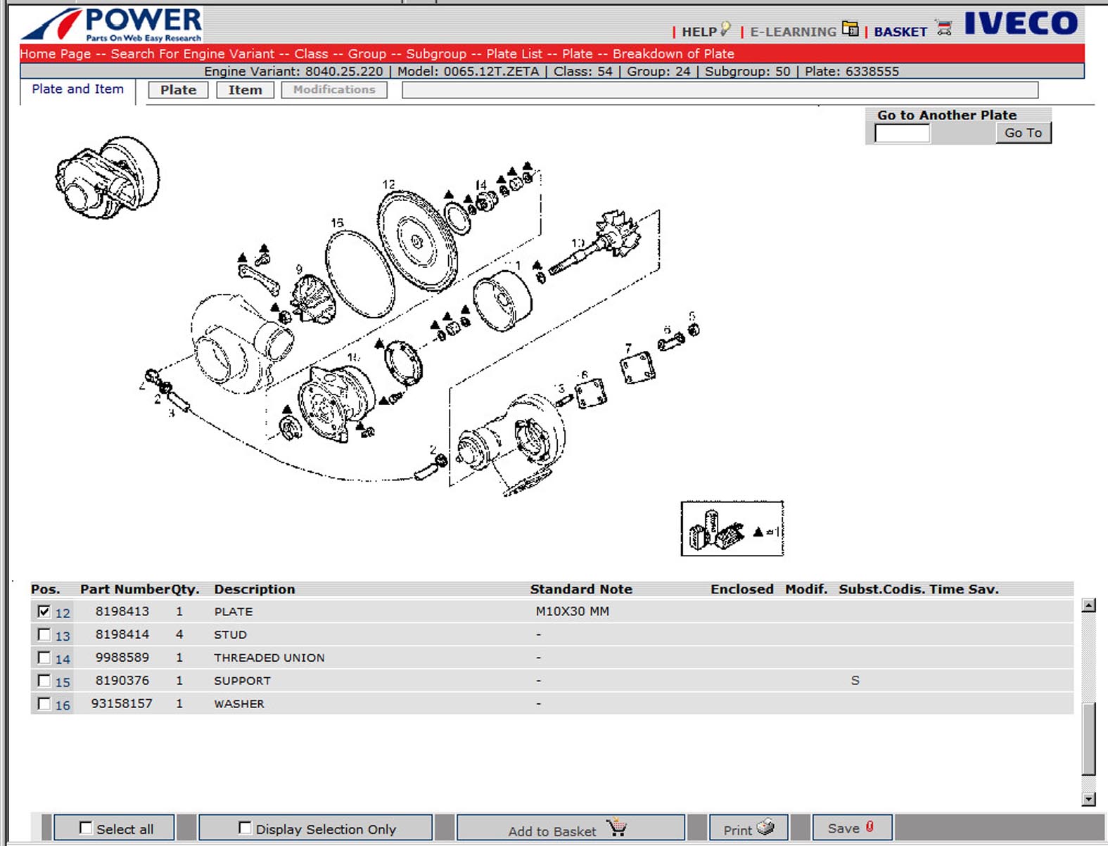Click the printer icon on the Print button
The width and height of the screenshot is (1108, 846).
pos(765,828)
